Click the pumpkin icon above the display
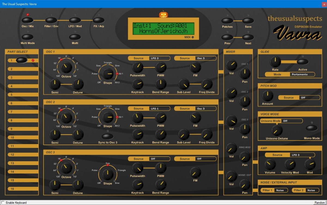 click(163, 14)
